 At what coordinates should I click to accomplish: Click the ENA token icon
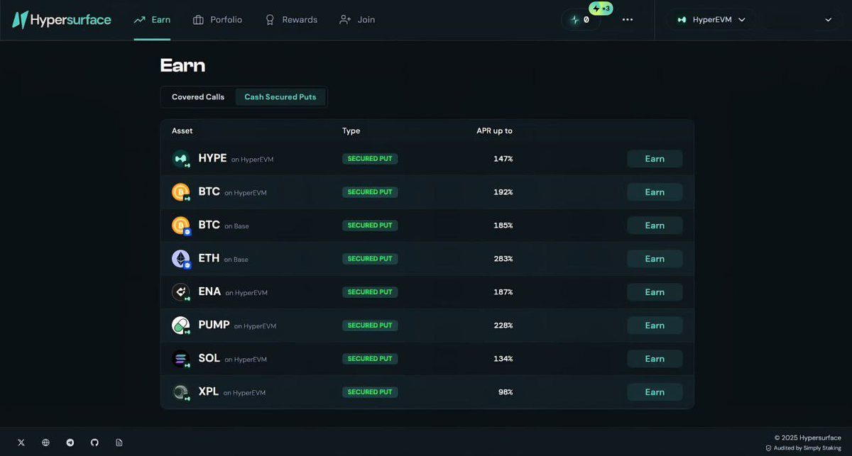click(181, 292)
